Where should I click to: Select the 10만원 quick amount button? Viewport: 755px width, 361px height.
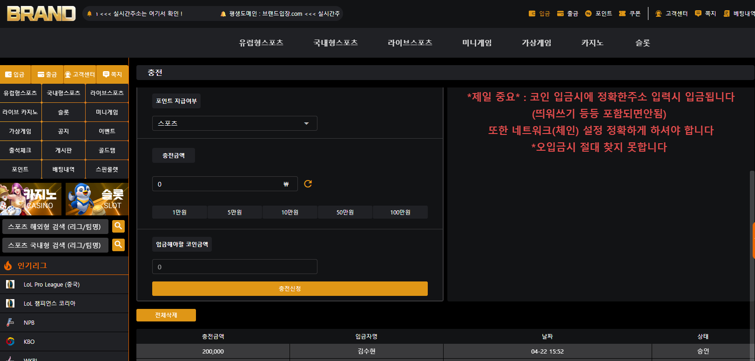pyautogui.click(x=290, y=212)
